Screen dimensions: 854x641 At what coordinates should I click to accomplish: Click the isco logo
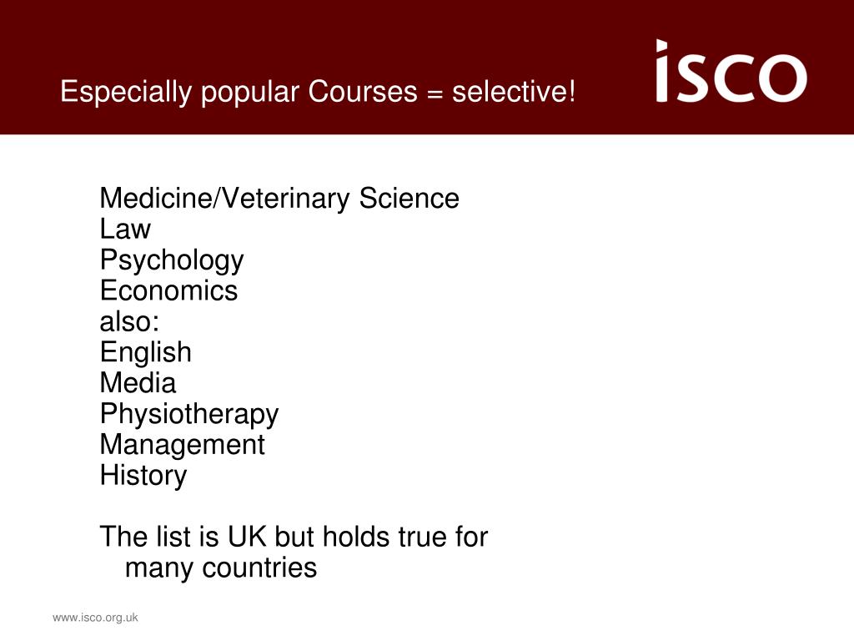(731, 70)
